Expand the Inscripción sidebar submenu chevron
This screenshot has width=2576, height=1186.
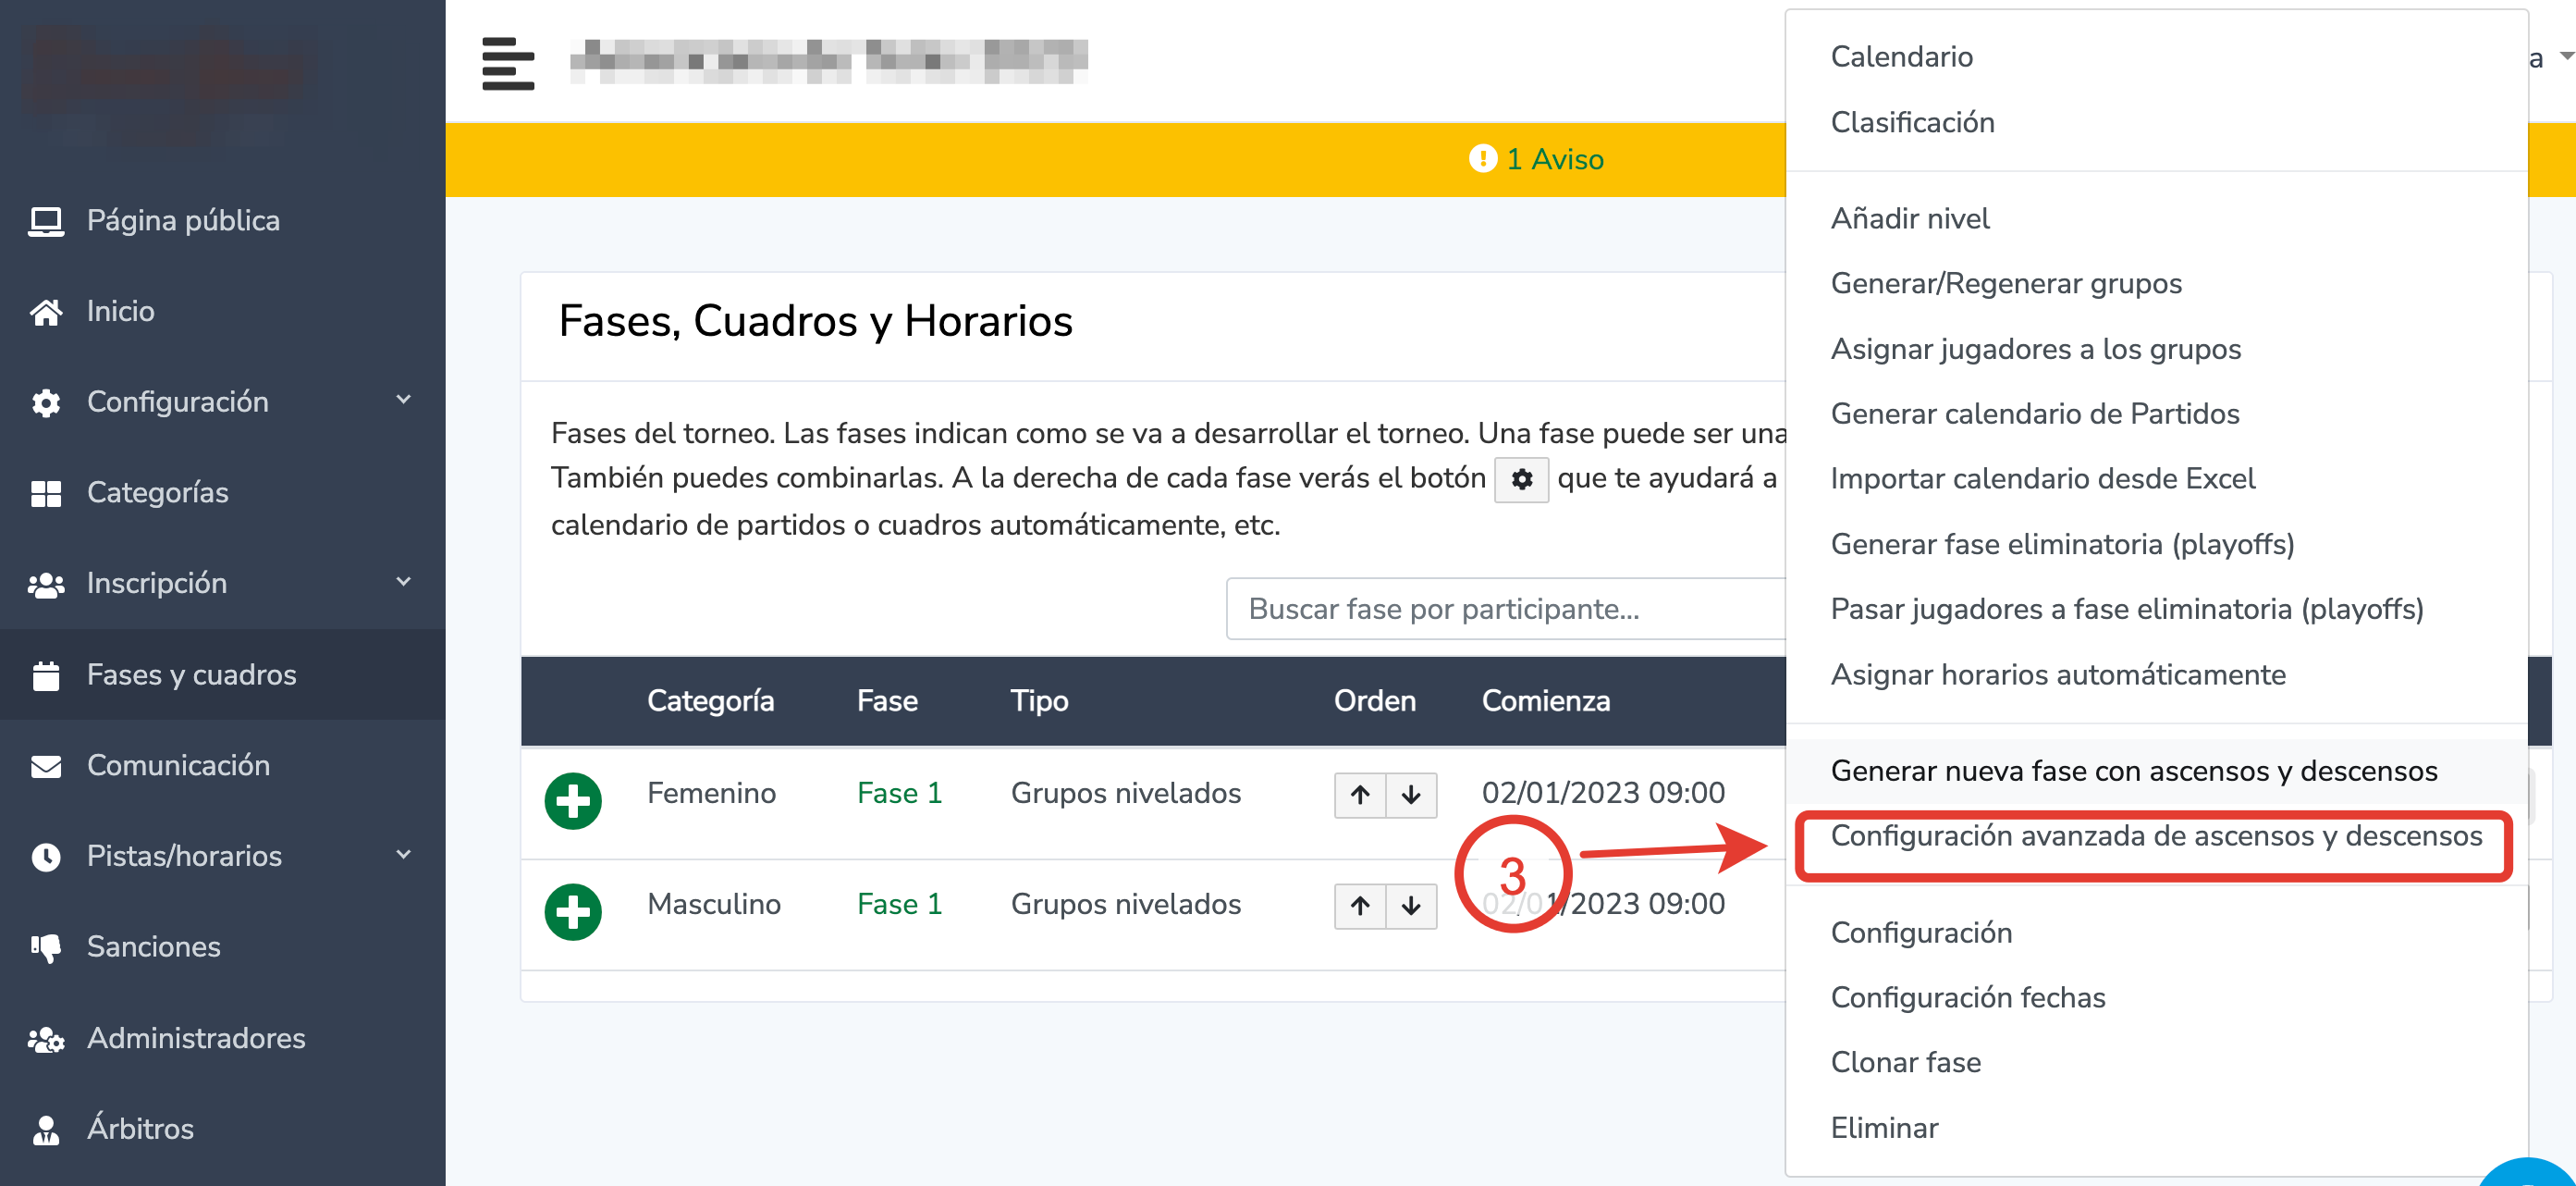coord(403,582)
